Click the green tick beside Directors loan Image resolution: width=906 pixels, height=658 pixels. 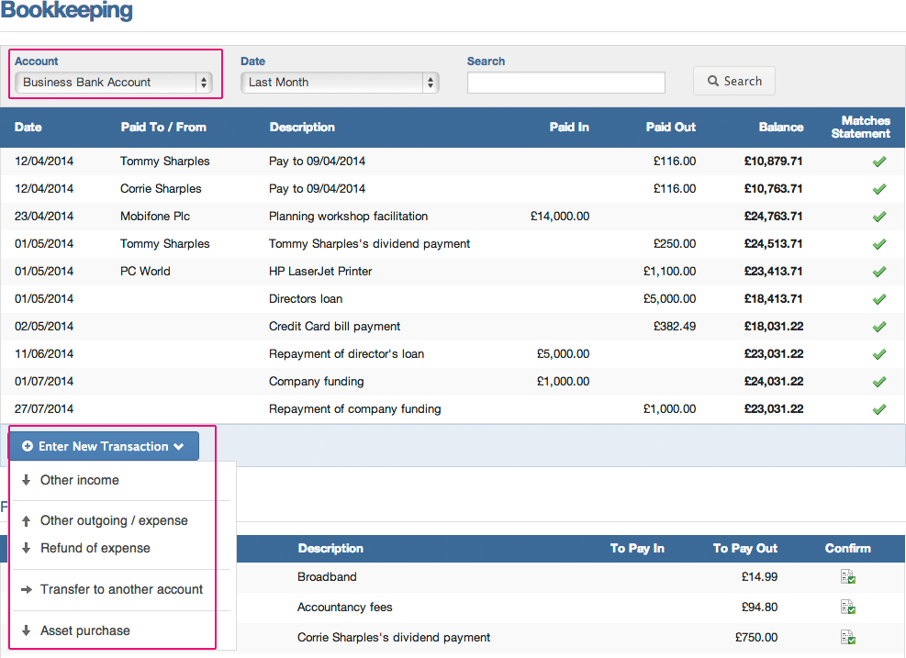tap(878, 299)
